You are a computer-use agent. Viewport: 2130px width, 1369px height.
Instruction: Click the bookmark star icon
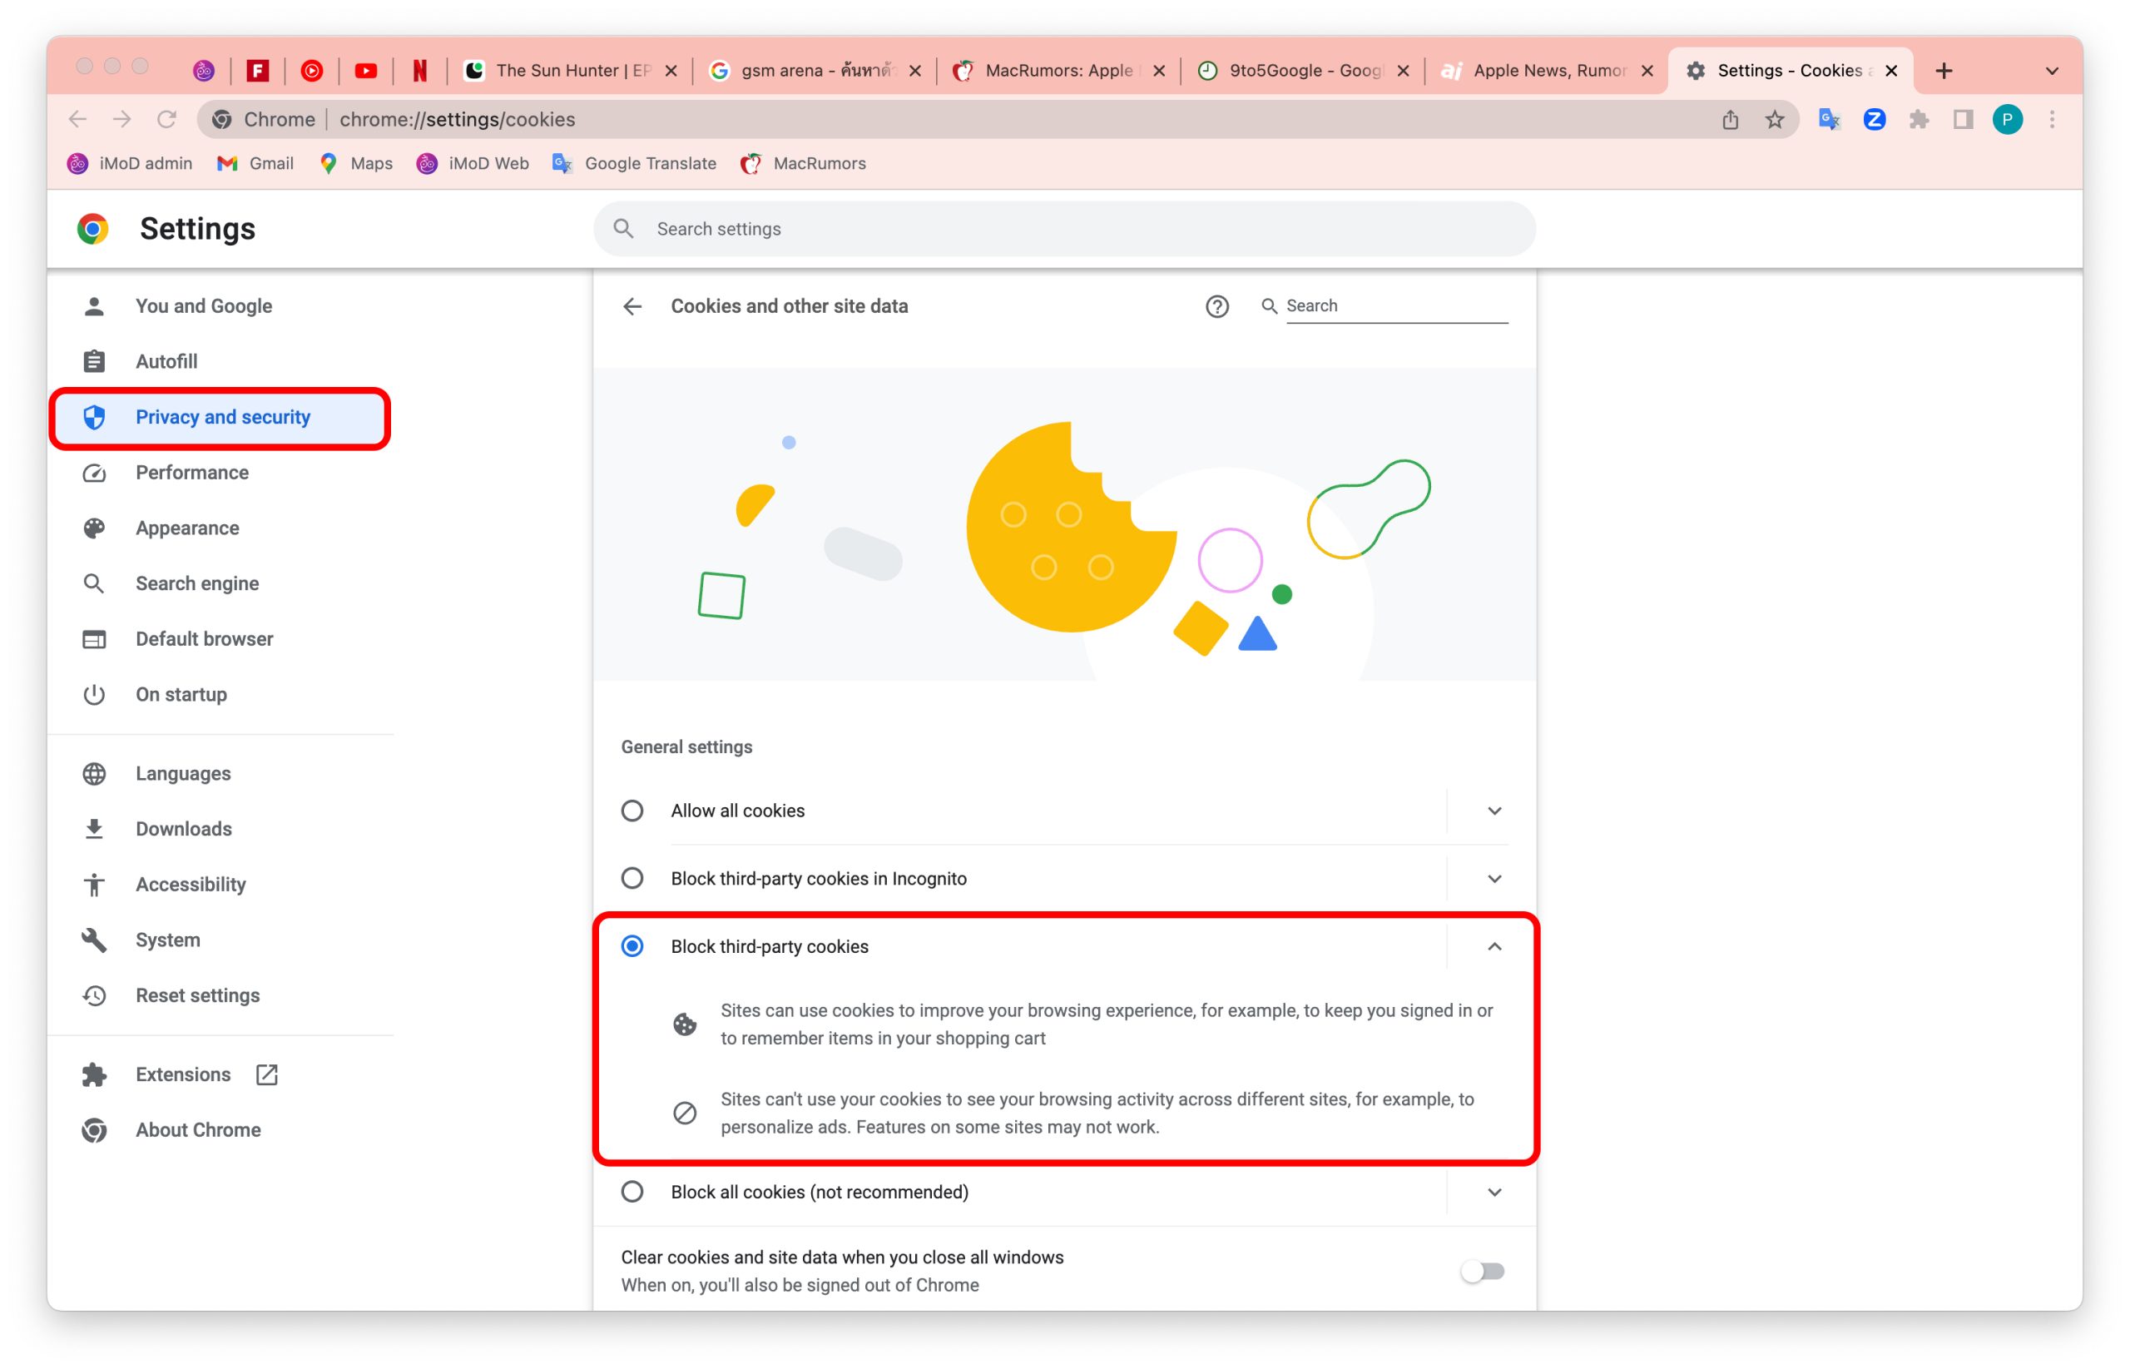point(1774,120)
